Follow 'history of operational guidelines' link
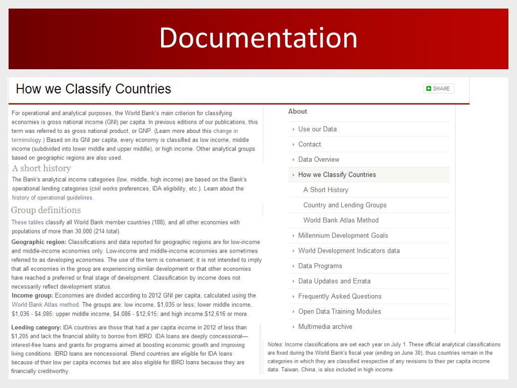The height and width of the screenshot is (388, 517). 53,198
